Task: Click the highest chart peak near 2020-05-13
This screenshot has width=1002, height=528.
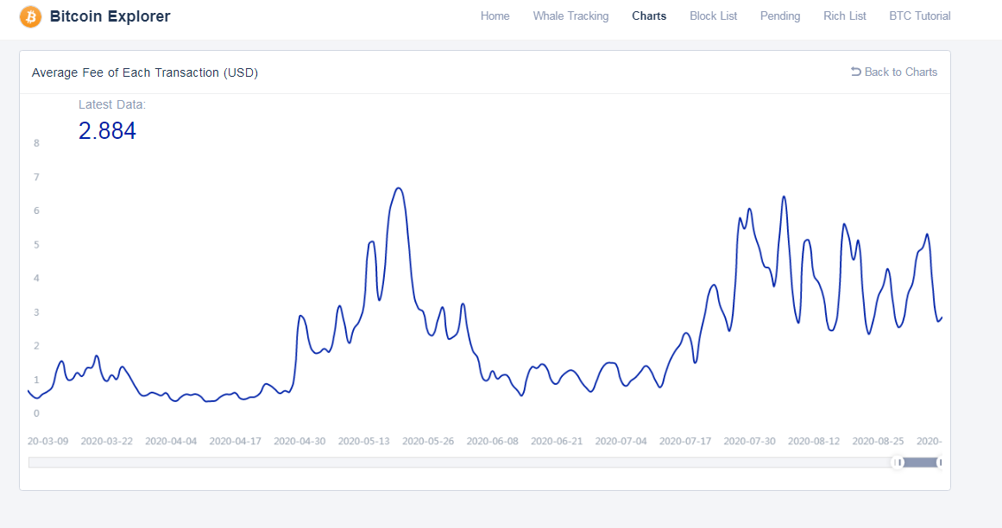Action: [x=398, y=188]
